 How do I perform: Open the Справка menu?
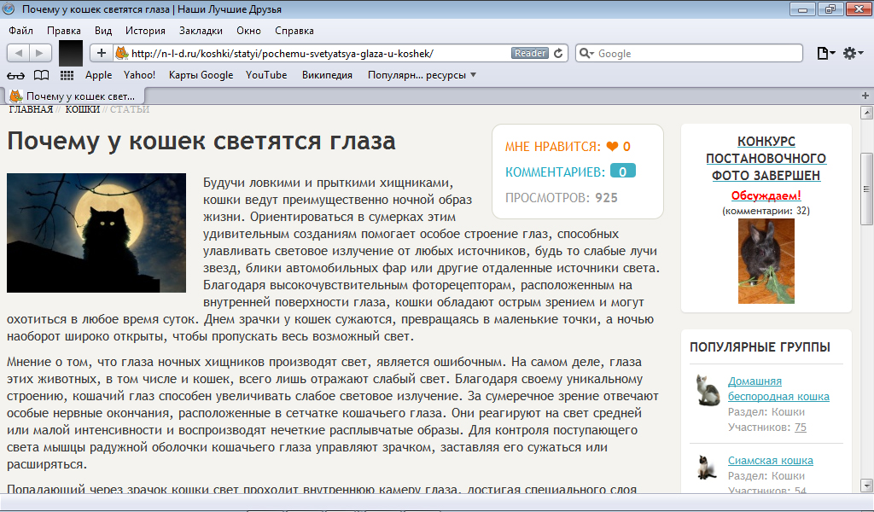coord(294,31)
